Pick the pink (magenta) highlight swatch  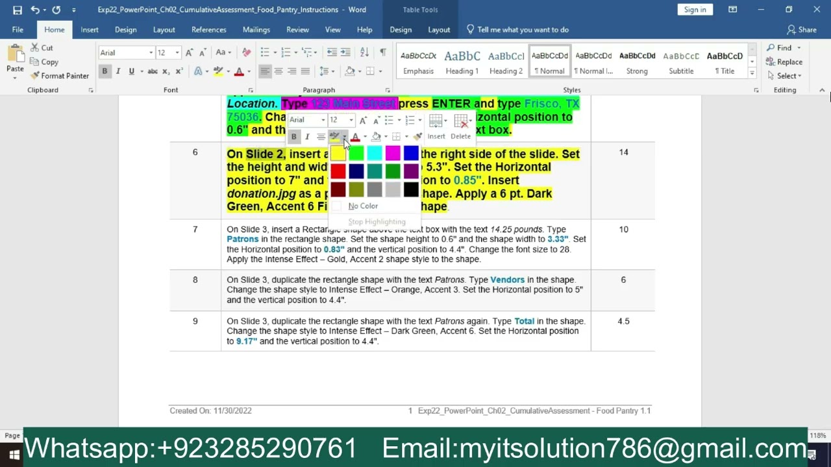pyautogui.click(x=393, y=154)
